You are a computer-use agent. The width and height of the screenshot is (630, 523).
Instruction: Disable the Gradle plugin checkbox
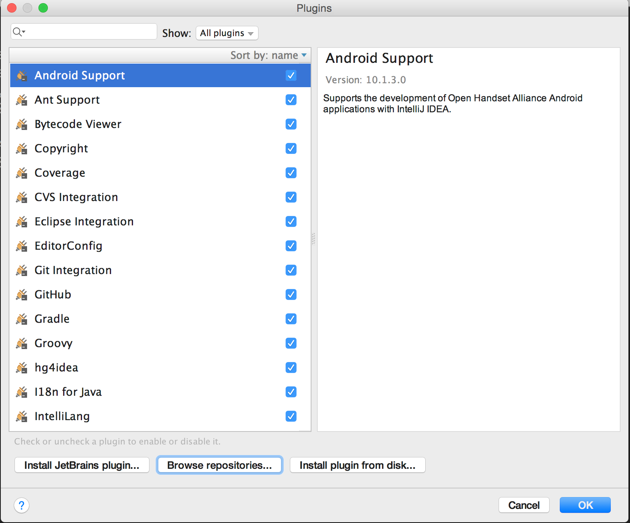pos(291,319)
